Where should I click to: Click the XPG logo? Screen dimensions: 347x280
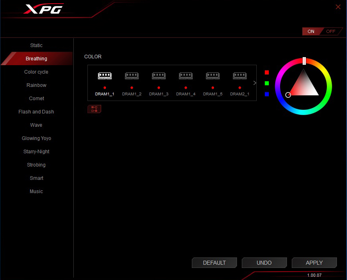click(43, 9)
